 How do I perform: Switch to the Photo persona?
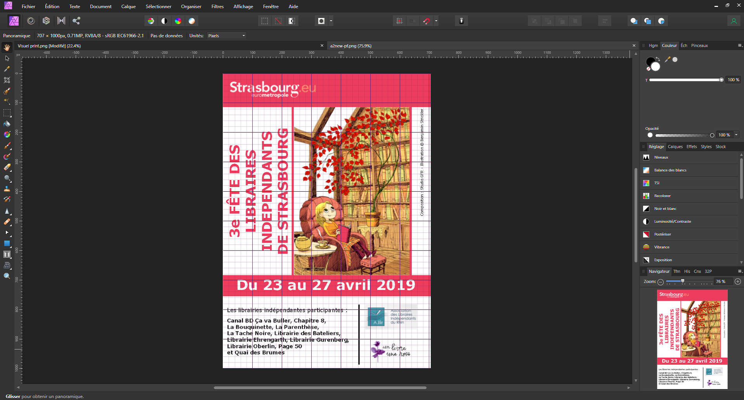pyautogui.click(x=14, y=21)
